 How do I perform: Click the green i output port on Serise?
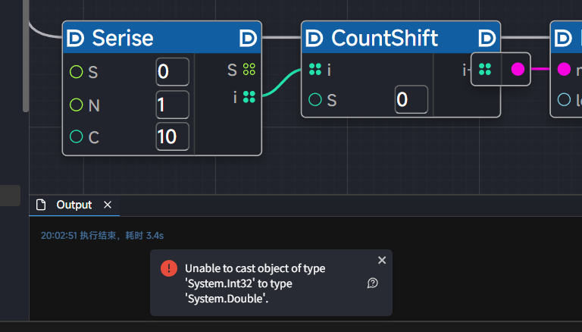[x=249, y=96]
